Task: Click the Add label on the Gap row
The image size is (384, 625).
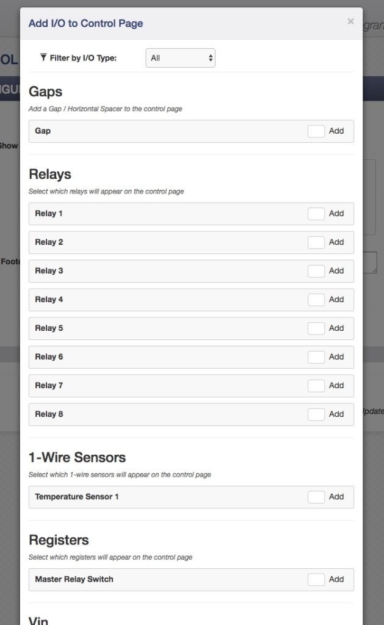Action: [336, 131]
